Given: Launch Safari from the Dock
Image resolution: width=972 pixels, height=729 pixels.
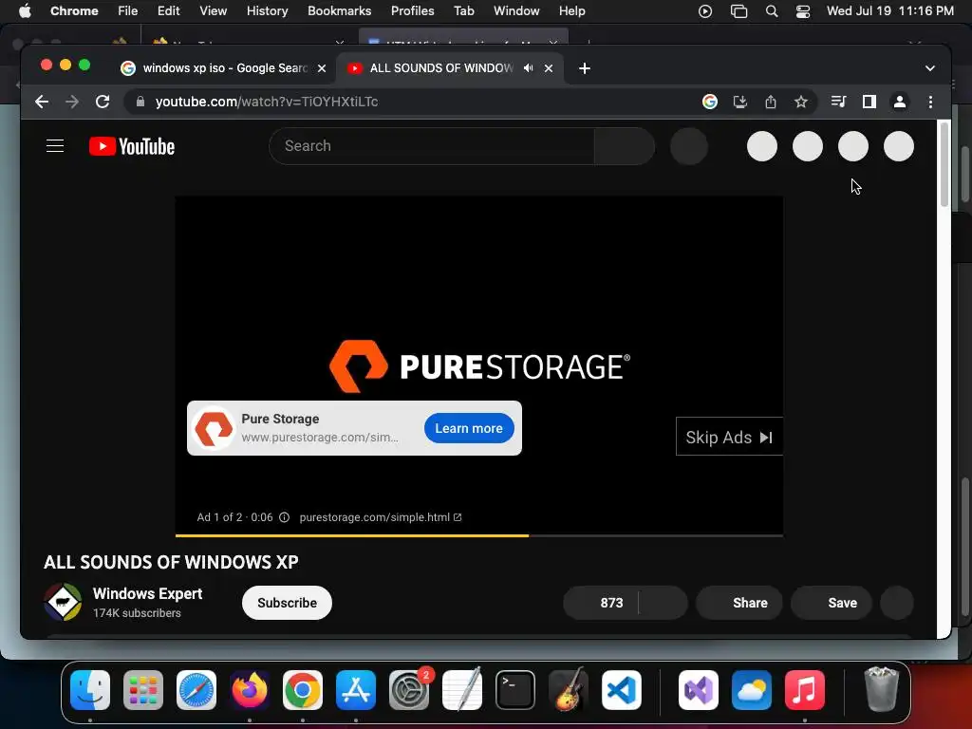Looking at the screenshot, I should [x=196, y=690].
